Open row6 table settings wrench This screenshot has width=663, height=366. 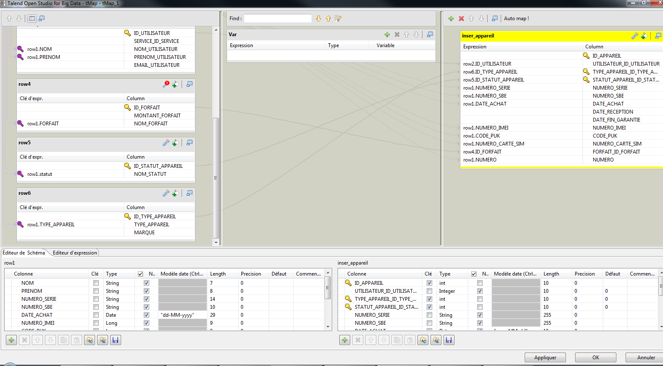(166, 193)
